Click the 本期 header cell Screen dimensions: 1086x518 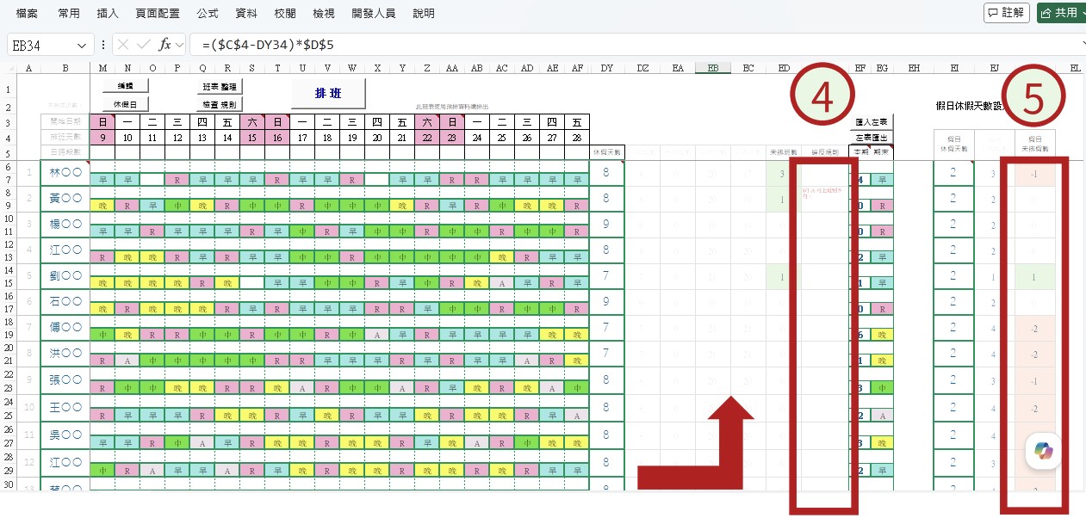pos(860,152)
